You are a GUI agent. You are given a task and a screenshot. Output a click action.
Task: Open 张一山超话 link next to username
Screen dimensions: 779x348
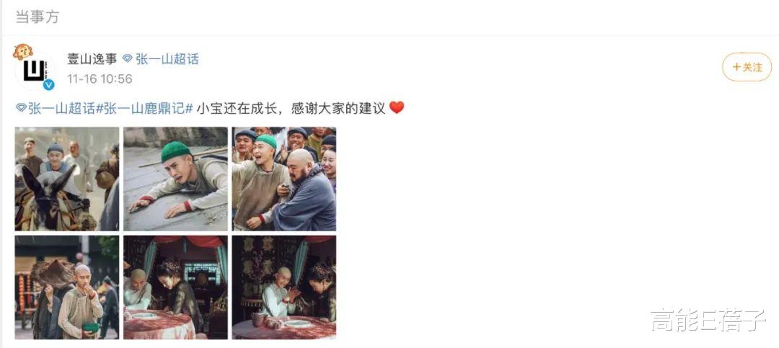(167, 59)
